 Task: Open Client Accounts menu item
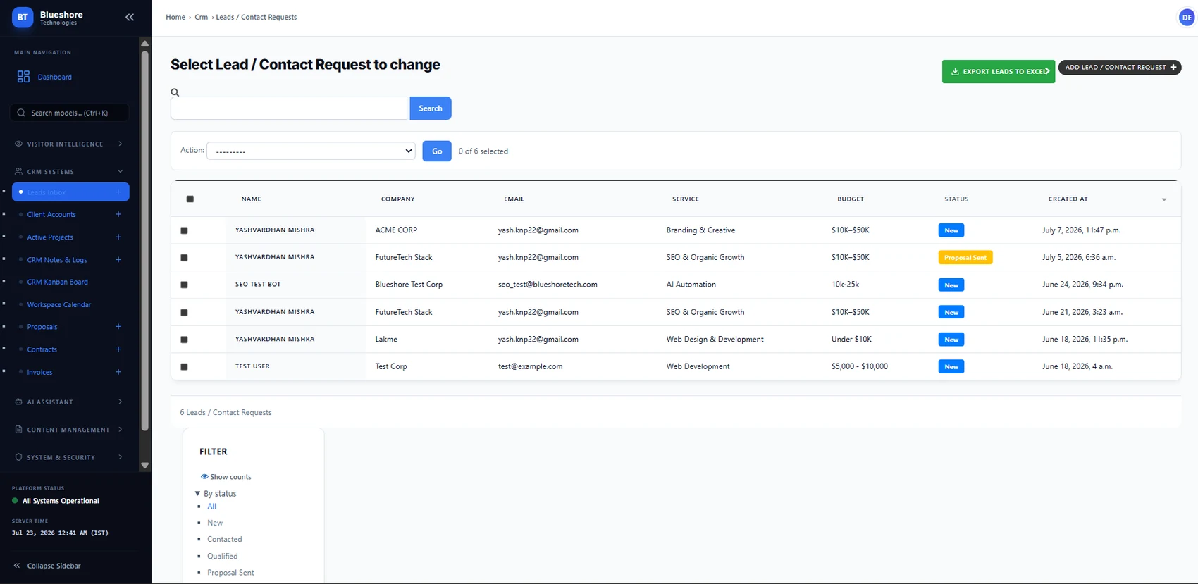(51, 214)
